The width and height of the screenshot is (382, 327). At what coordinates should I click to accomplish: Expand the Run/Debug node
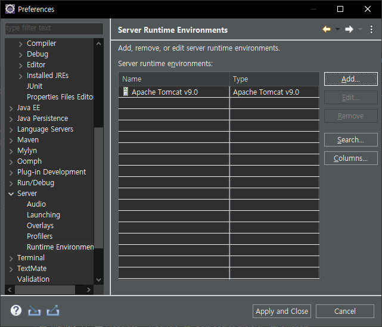[11, 183]
